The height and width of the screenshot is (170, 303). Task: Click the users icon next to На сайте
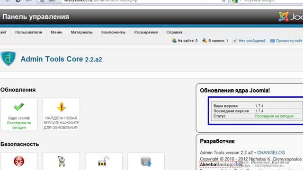pyautogui.click(x=174, y=41)
